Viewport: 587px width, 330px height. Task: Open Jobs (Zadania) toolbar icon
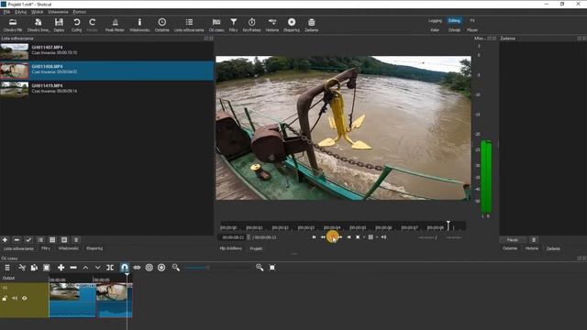pos(311,22)
